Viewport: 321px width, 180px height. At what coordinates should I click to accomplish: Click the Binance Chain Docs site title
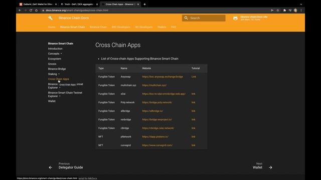point(74,18)
